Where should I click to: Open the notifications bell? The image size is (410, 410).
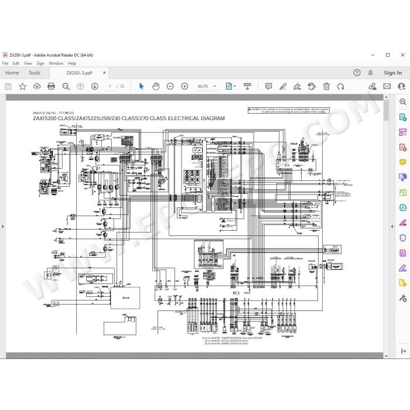click(x=371, y=73)
